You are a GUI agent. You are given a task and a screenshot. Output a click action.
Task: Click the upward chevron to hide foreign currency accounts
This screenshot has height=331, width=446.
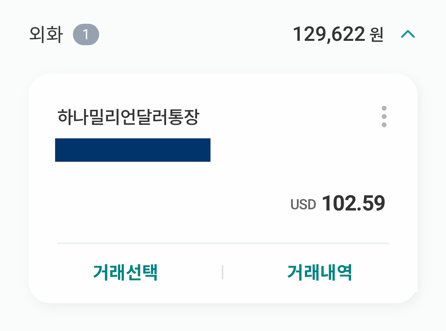(x=409, y=34)
